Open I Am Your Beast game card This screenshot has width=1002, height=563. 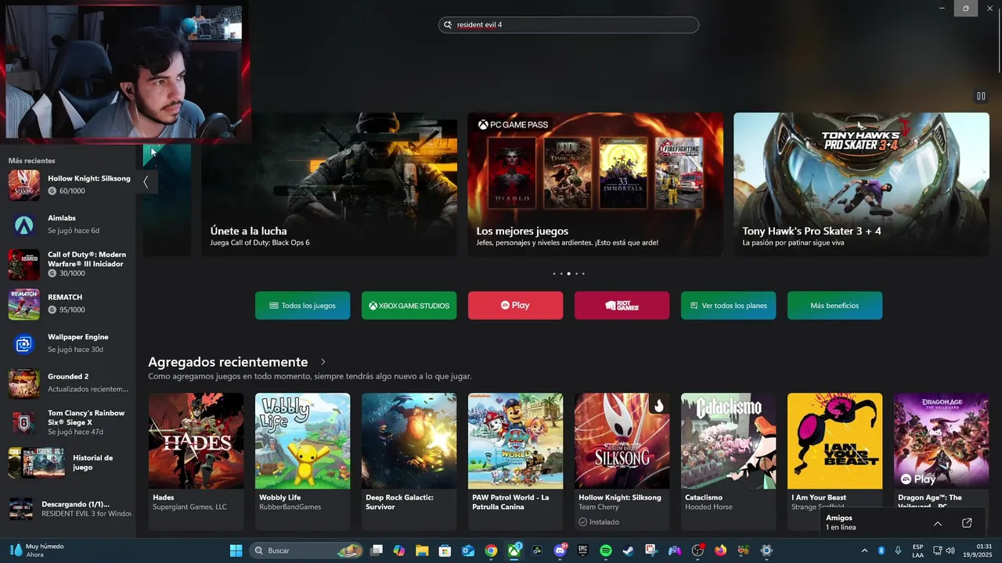(x=834, y=461)
